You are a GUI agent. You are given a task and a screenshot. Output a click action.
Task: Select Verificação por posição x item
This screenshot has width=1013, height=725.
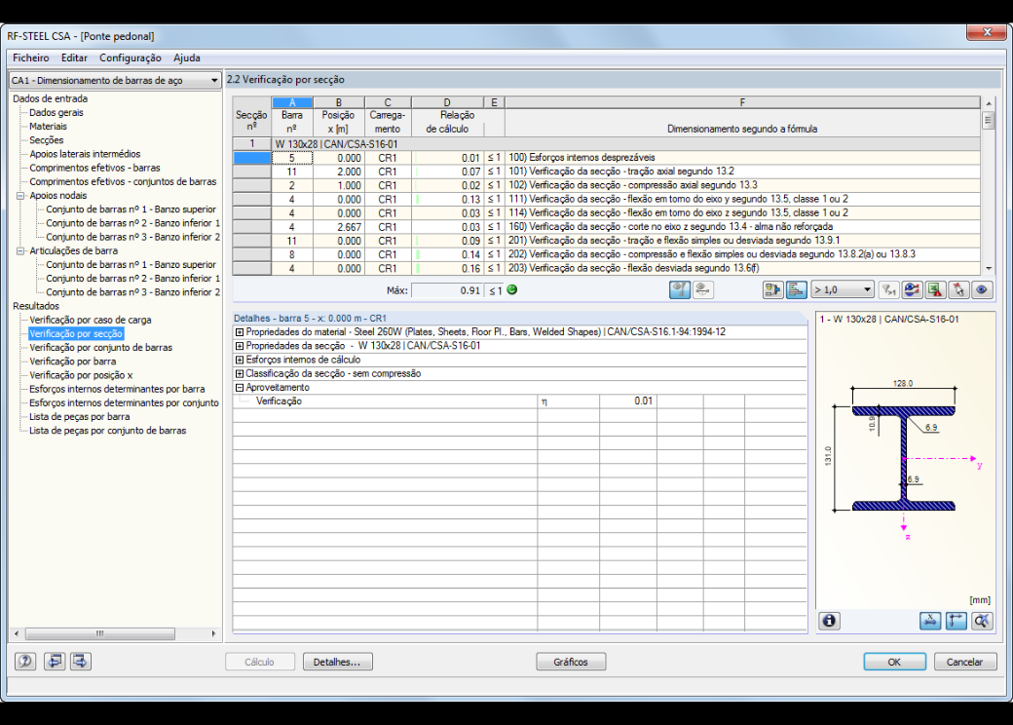pyautogui.click(x=81, y=375)
